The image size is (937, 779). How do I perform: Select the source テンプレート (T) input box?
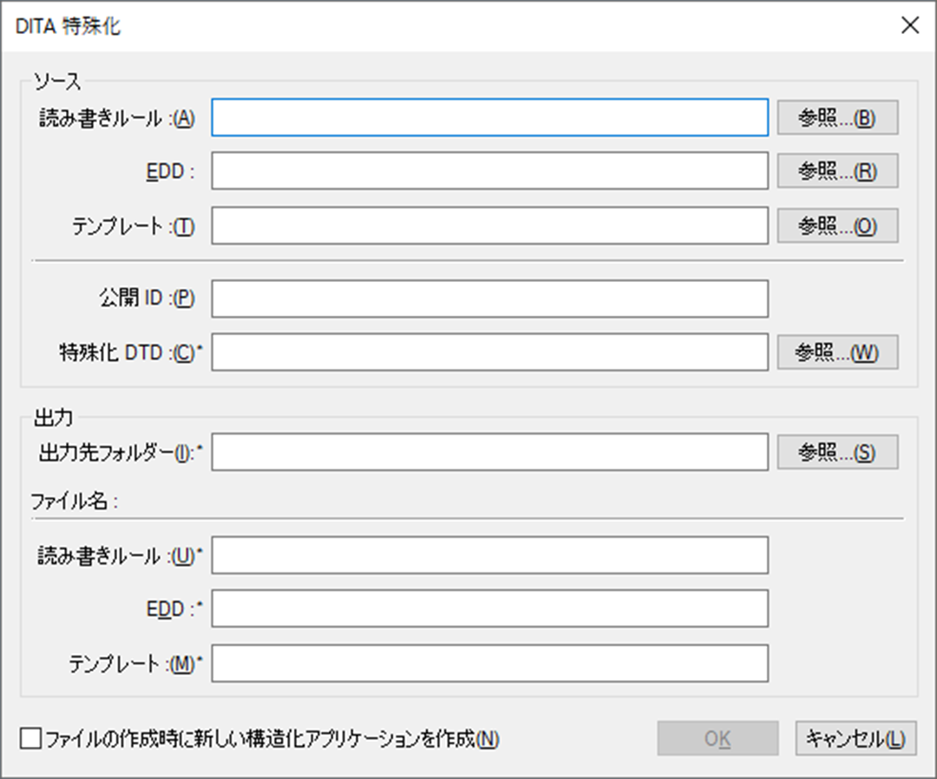click(x=489, y=226)
